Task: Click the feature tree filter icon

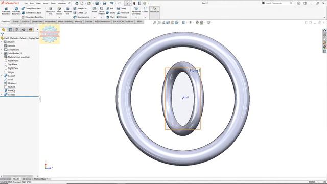Action: click(x=2, y=34)
